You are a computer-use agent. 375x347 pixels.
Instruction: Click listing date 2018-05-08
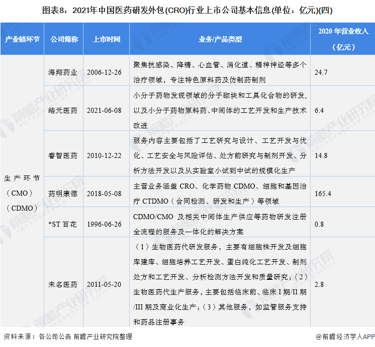coord(104,194)
